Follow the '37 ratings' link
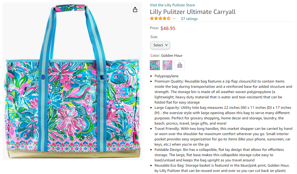The image size is (297, 174). (189, 19)
